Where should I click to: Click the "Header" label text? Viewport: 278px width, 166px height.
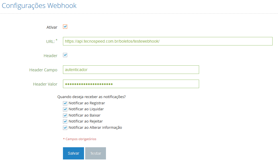coord(50,55)
